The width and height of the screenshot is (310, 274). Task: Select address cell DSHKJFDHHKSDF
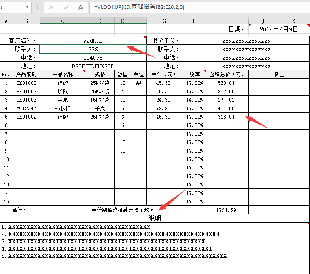pos(93,66)
